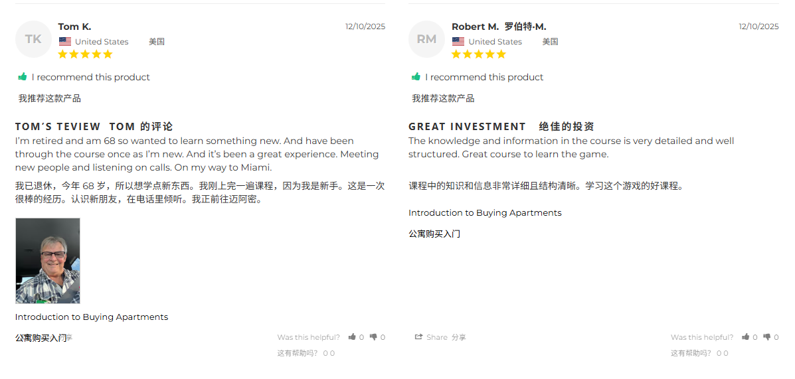795x379 pixels.
Task: Click thumbs up on Tom K.'s review
Action: tap(352, 337)
